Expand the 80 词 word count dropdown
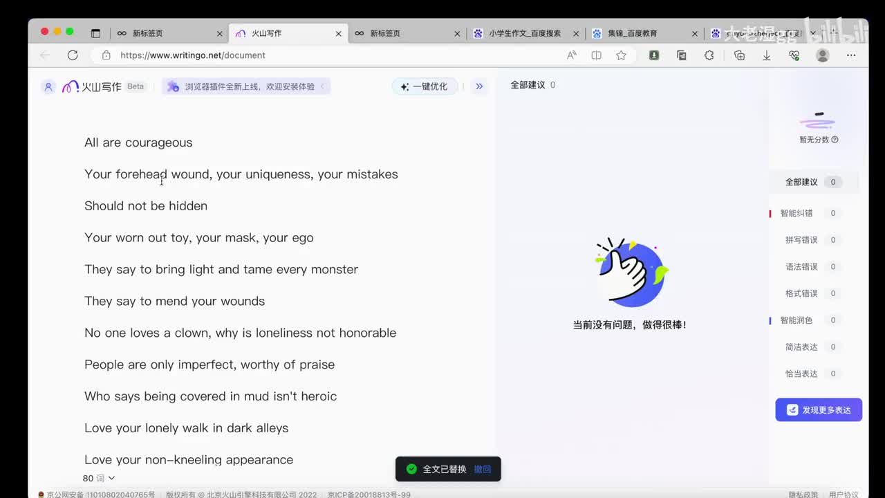This screenshot has height=498, width=885. point(99,478)
